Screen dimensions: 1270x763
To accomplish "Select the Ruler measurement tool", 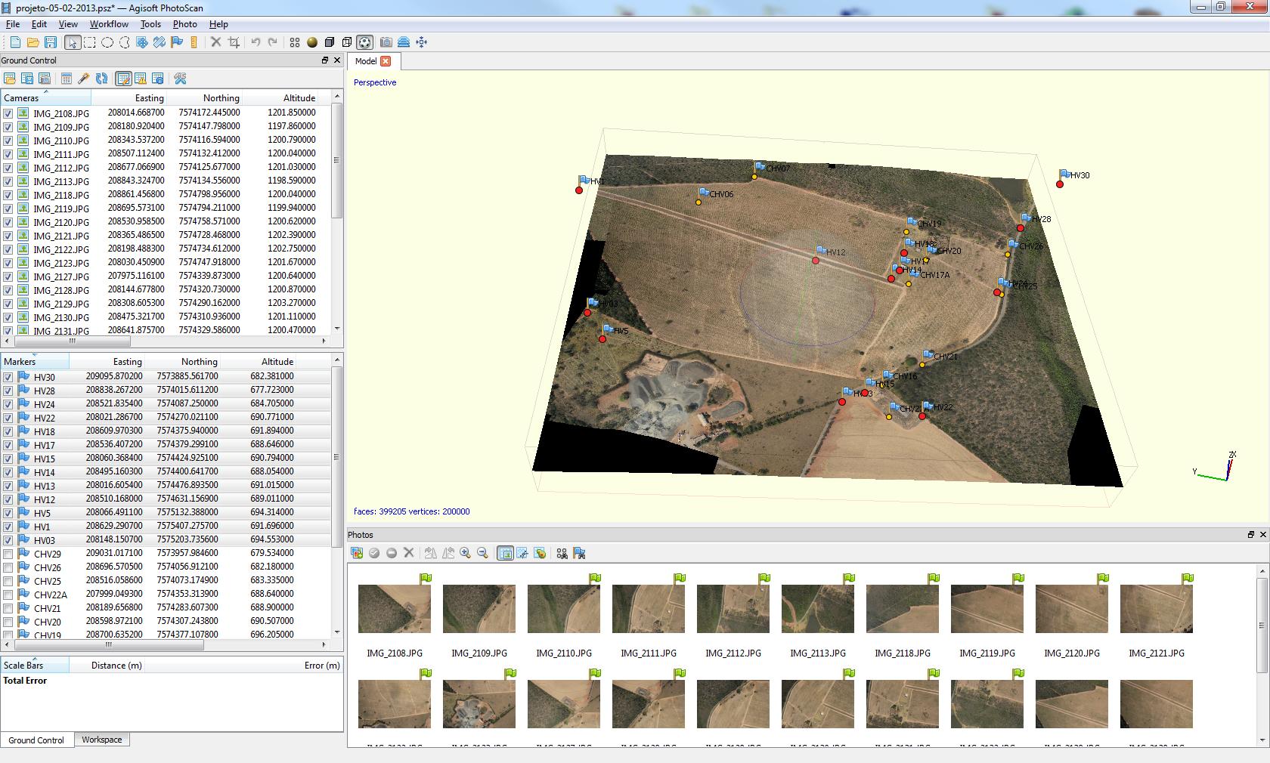I will click(x=194, y=42).
